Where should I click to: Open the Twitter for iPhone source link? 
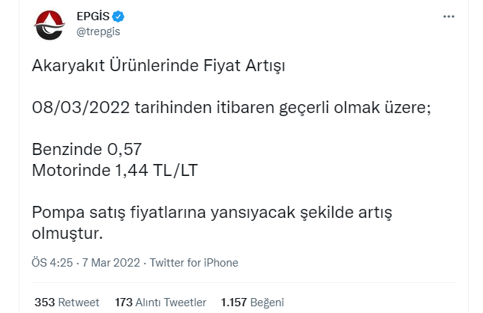[194, 263]
